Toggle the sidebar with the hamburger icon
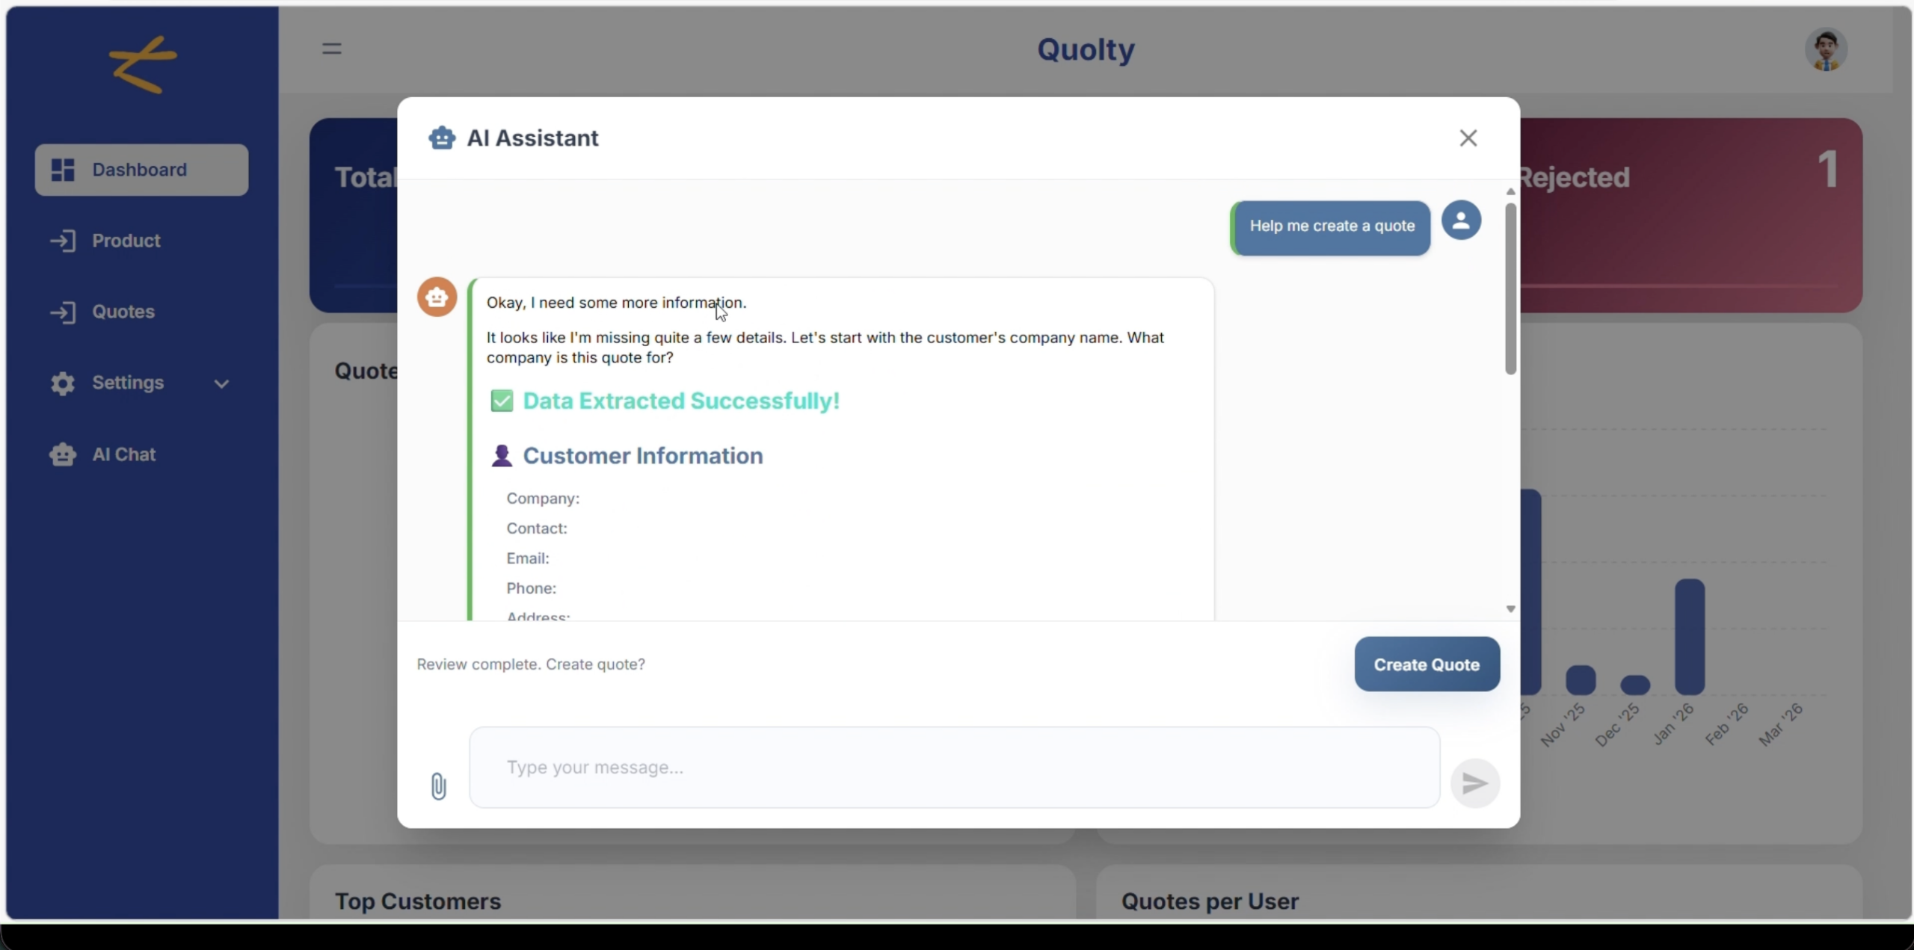The width and height of the screenshot is (1914, 950). [332, 48]
